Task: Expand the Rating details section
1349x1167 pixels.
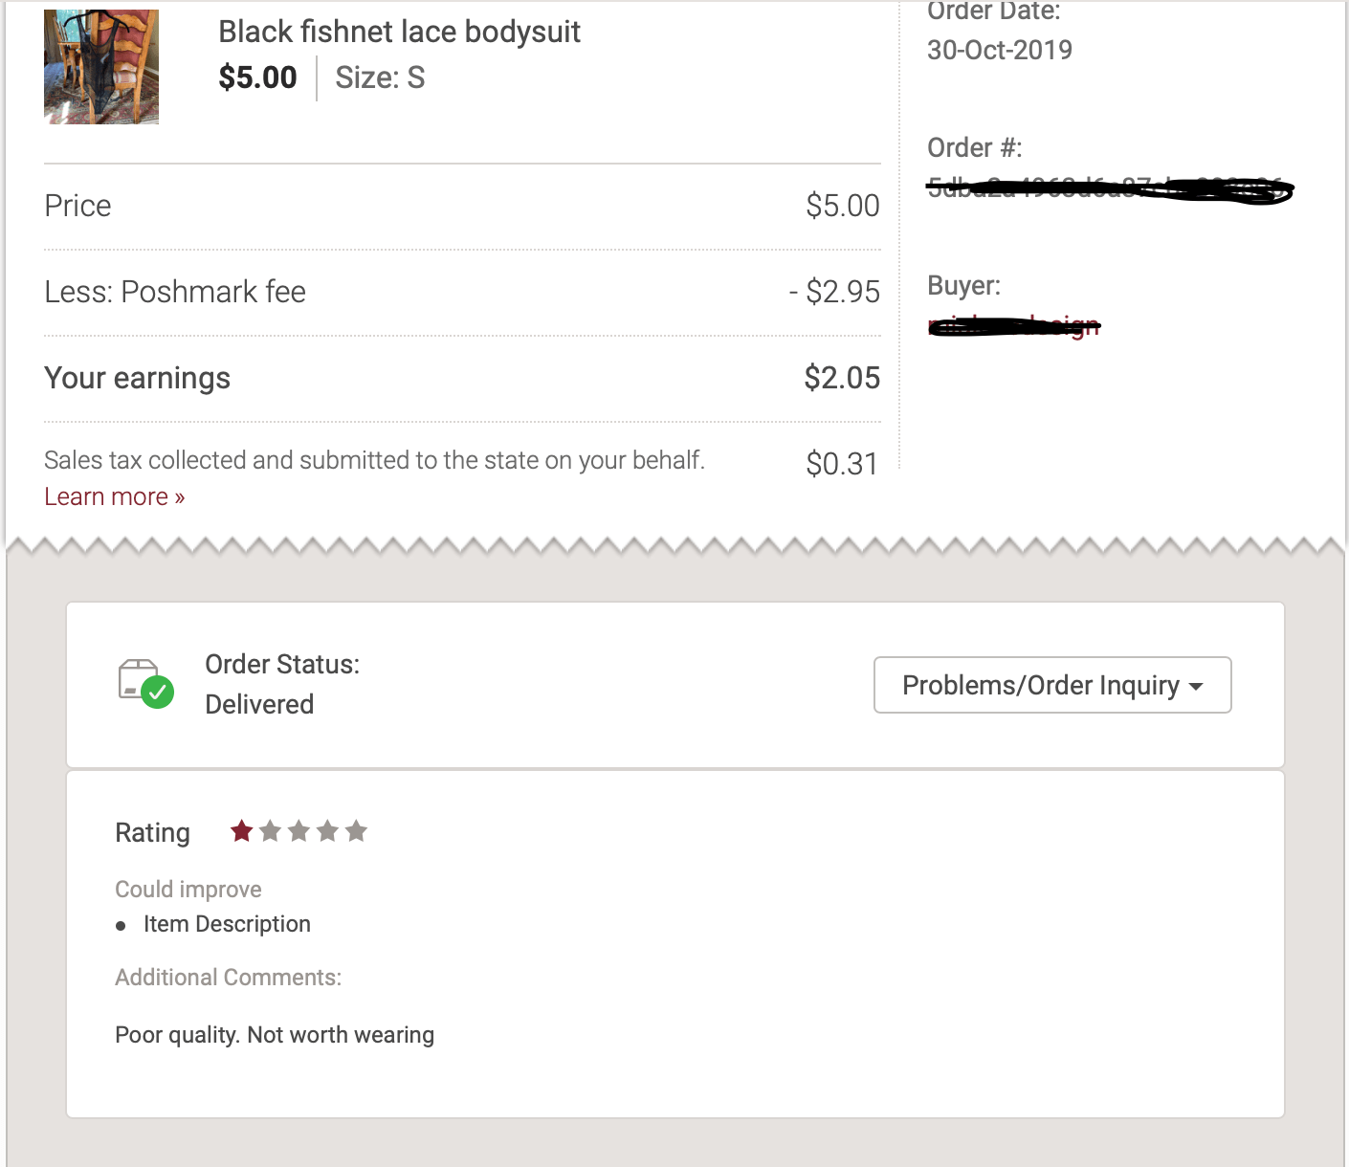Action: click(152, 831)
